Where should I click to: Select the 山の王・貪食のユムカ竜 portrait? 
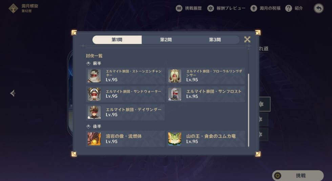[x=175, y=139]
